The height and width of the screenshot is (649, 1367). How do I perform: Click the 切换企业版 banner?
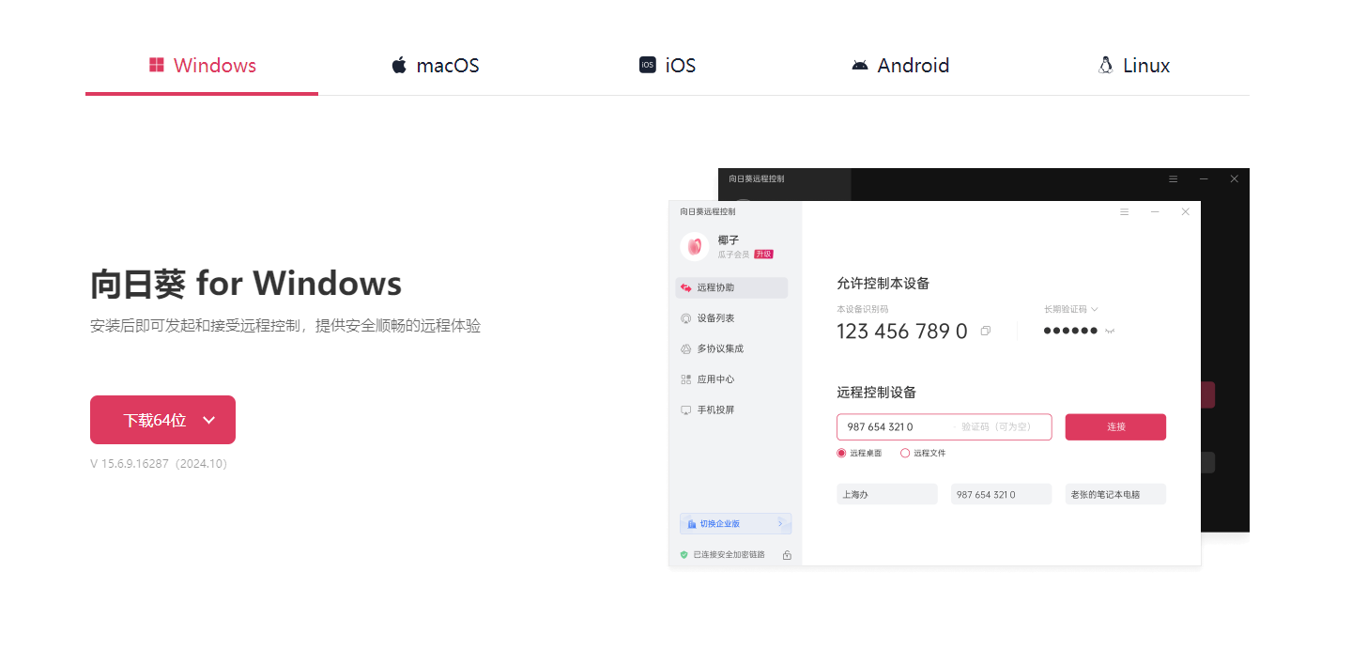tap(736, 523)
